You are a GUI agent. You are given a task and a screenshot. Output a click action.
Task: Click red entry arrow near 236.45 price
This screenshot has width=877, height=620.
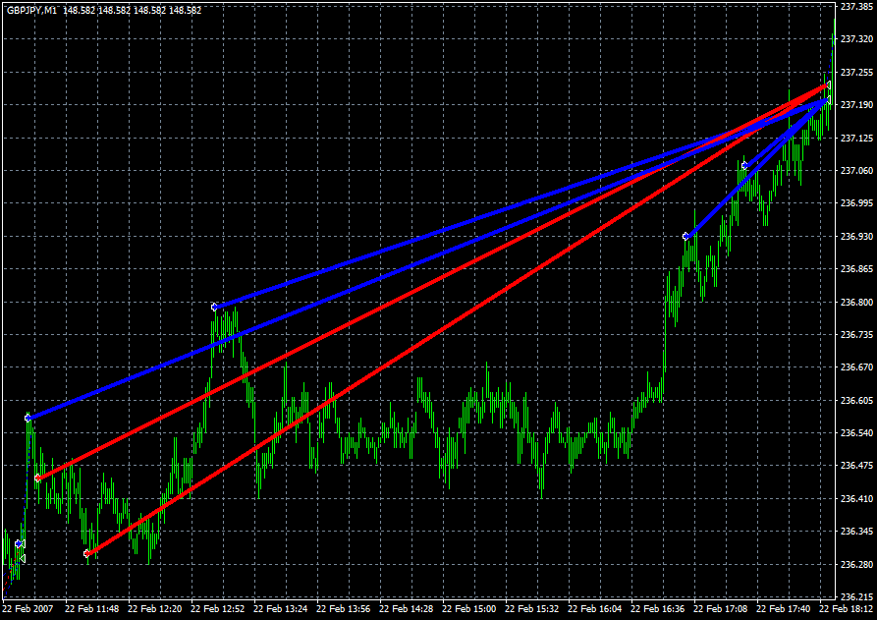(x=37, y=479)
